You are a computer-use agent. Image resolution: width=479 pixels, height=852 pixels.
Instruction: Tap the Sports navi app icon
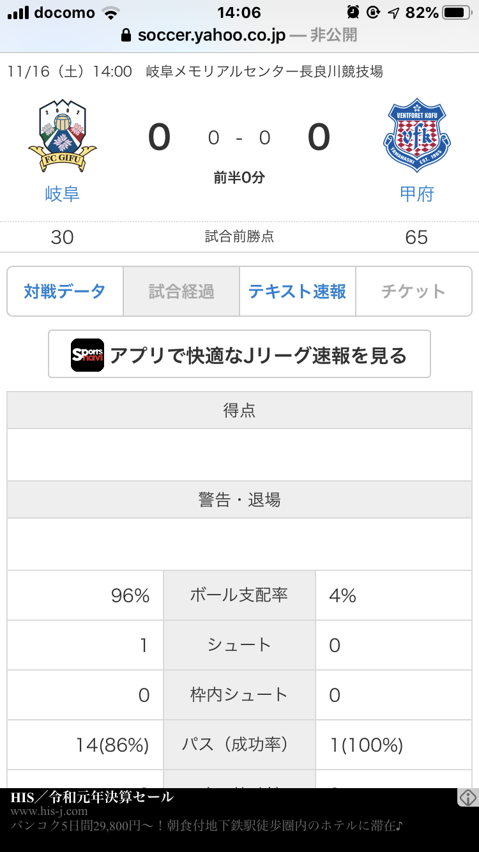point(87,354)
